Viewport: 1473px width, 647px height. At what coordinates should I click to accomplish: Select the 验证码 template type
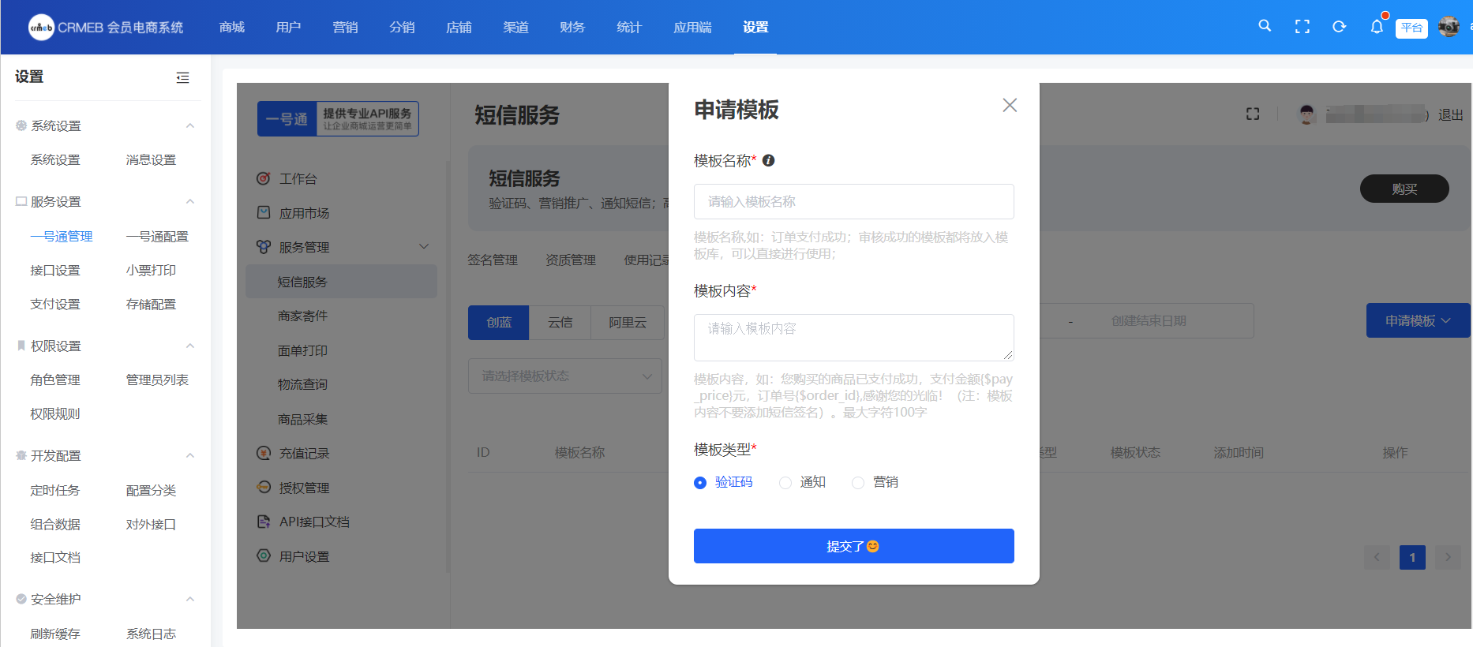point(700,483)
